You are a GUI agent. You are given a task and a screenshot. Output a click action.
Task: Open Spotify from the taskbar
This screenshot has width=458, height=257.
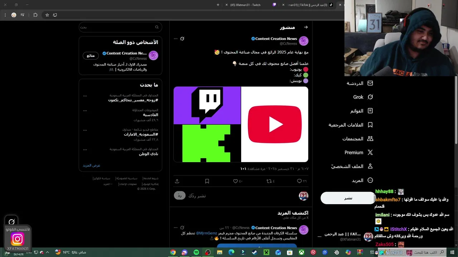(196, 252)
